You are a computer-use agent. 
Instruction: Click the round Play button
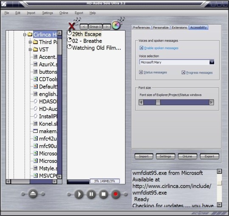[79, 194]
